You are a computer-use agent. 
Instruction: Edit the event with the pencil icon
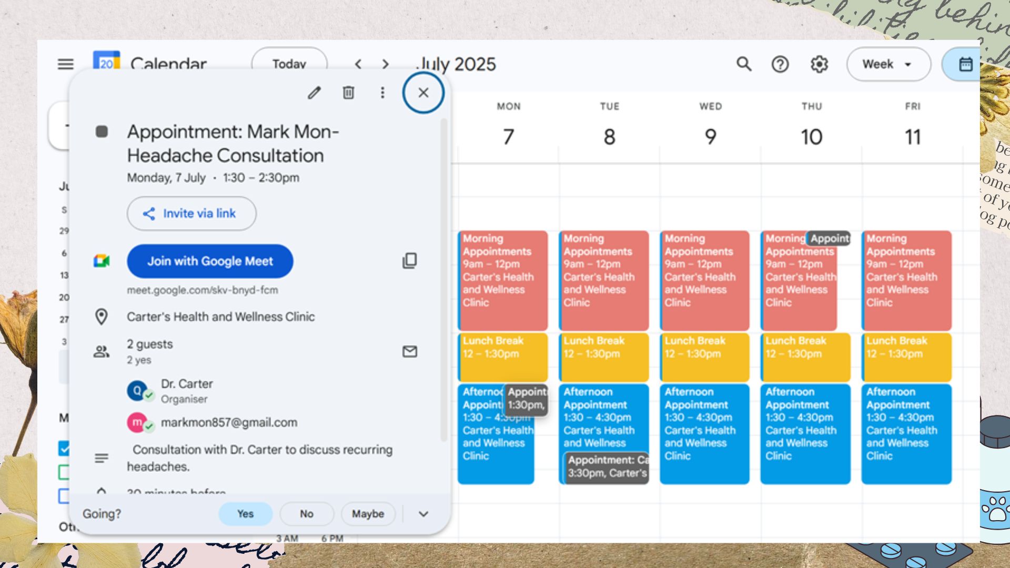point(314,93)
